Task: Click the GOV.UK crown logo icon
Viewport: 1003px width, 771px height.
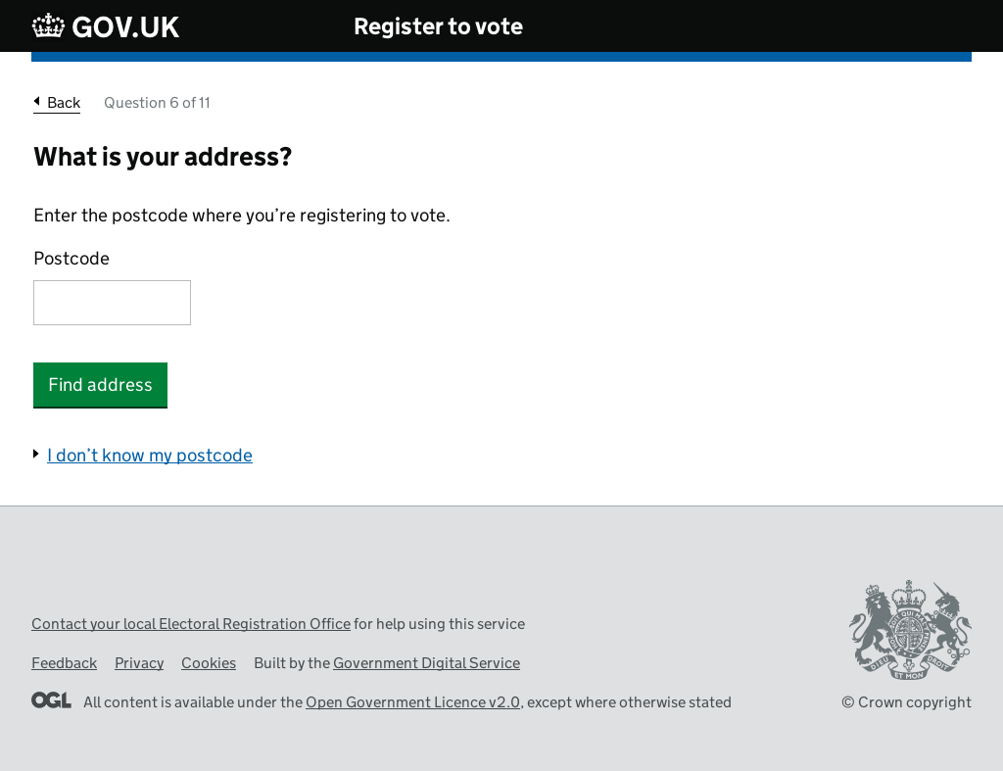Action: (49, 26)
